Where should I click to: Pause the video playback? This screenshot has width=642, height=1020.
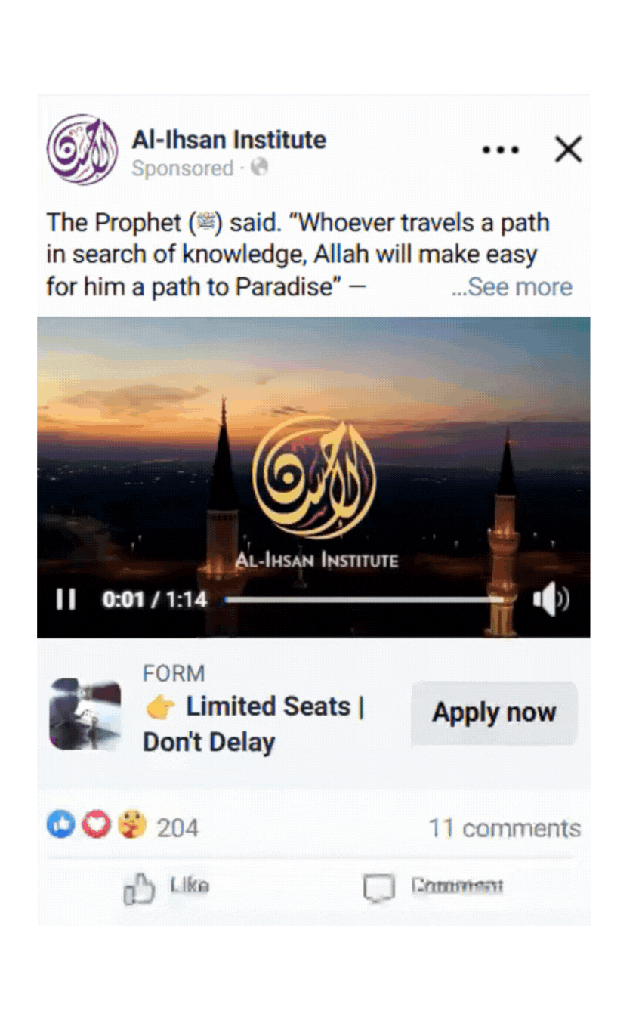(66, 600)
